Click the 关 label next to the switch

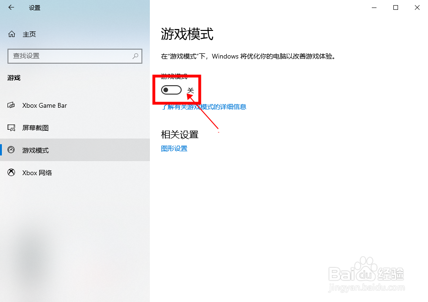(x=191, y=90)
